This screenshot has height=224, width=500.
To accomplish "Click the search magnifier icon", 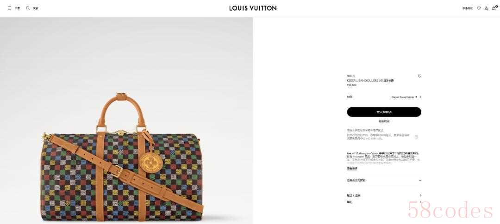I will coord(28,8).
